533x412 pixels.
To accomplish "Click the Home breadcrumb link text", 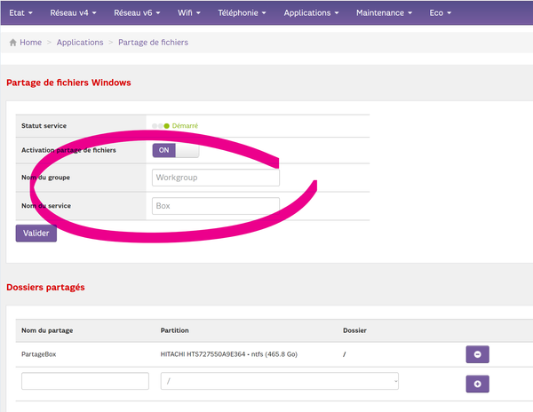I will pos(31,42).
